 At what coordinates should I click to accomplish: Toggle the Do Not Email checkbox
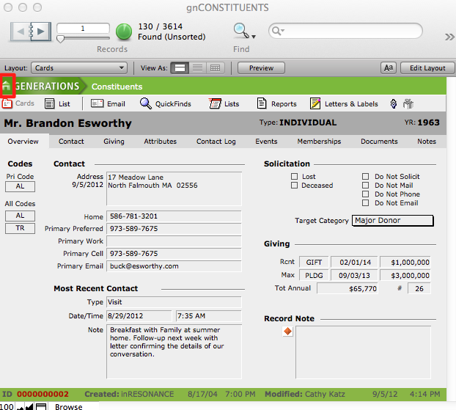(x=366, y=203)
